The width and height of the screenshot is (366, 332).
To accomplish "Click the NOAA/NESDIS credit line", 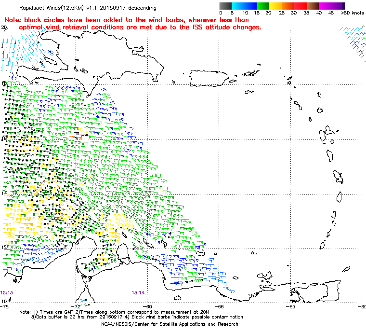I will tap(170, 324).
